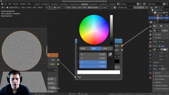Image resolution: width=169 pixels, height=95 pixels.
Task: Open image file folder icon
Action: [x=165, y=49]
